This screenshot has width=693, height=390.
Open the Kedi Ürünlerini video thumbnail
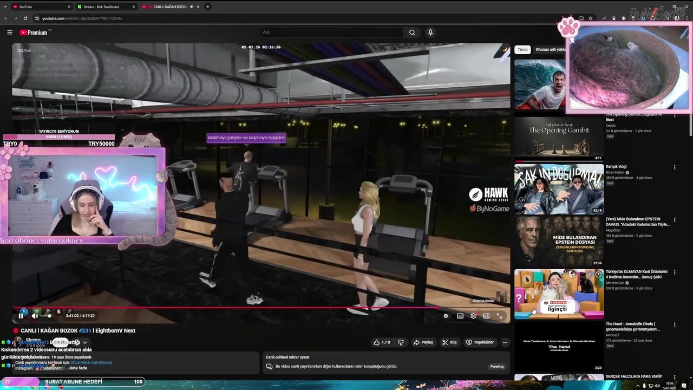click(559, 294)
